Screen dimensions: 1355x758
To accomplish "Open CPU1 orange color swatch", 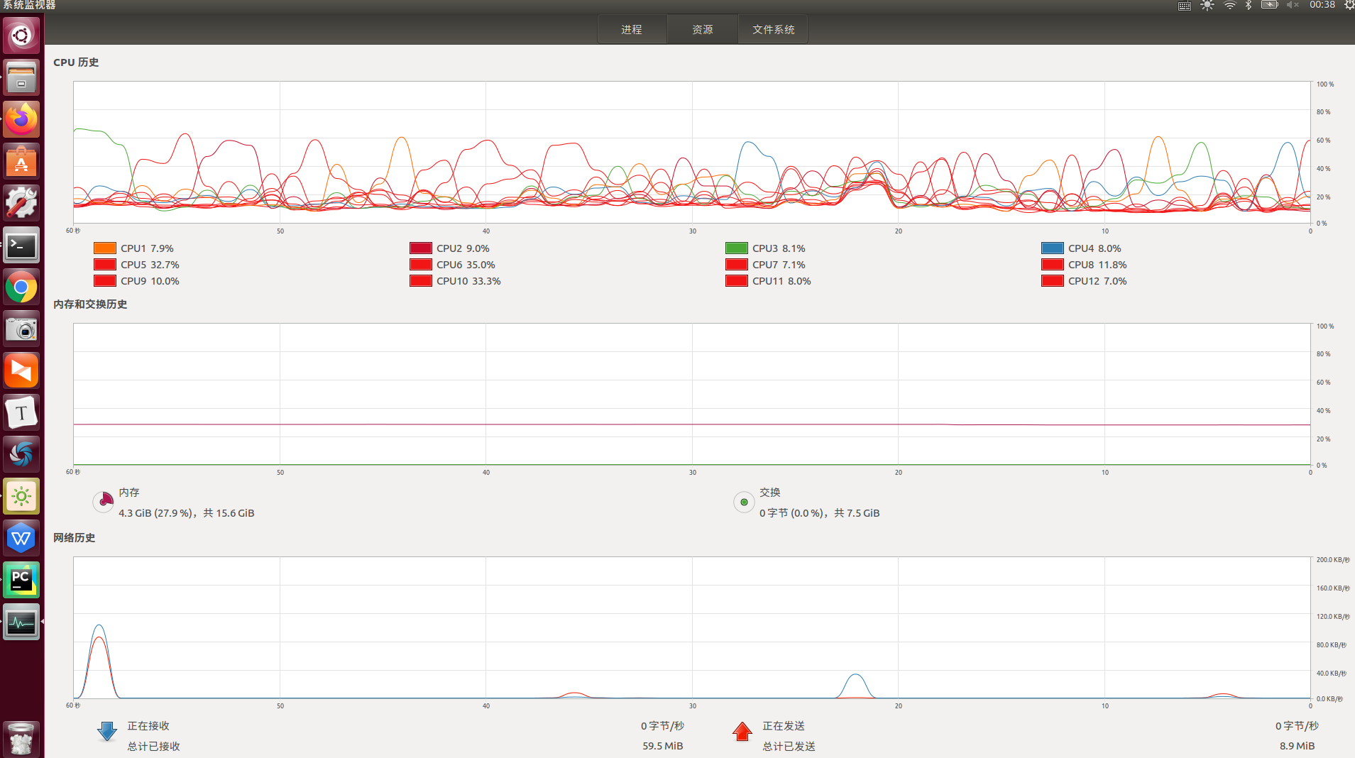I will 105,248.
